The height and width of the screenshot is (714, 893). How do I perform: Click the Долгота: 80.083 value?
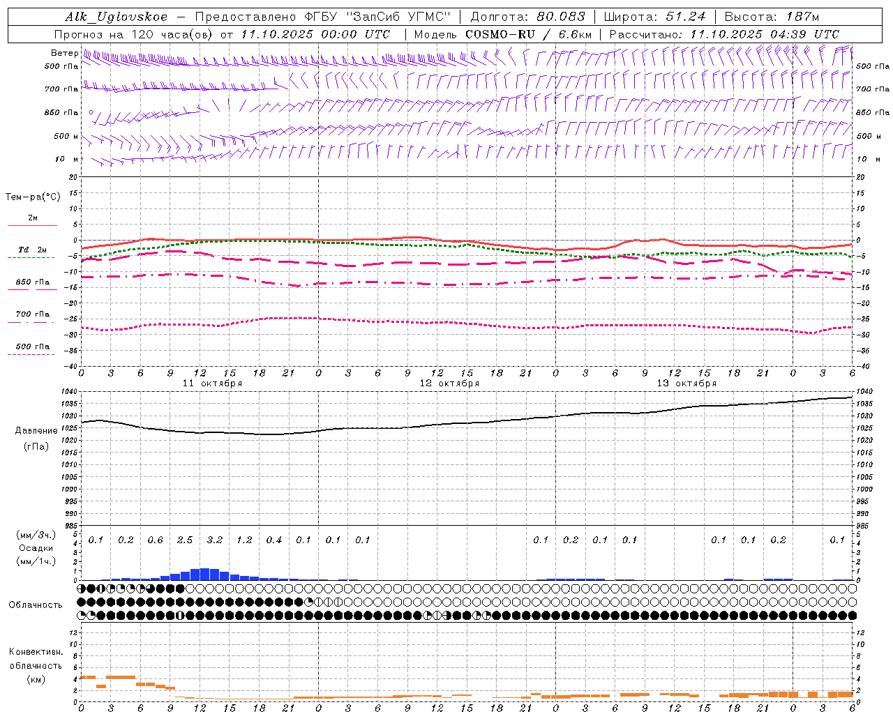pos(528,17)
